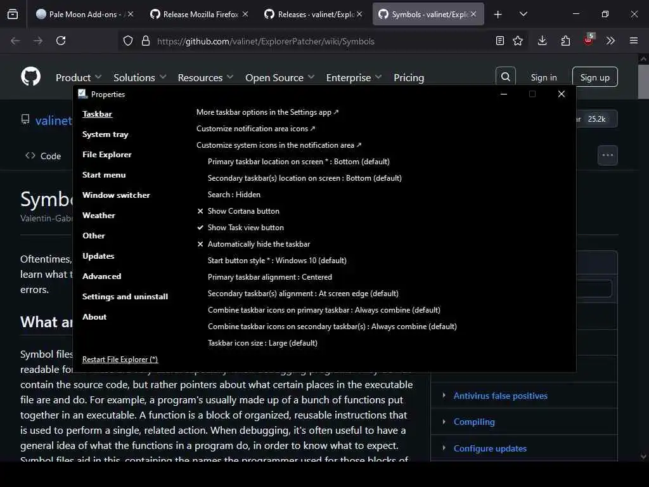649x487 pixels.
Task: Open the Firefox downloads icon
Action: [x=543, y=41]
